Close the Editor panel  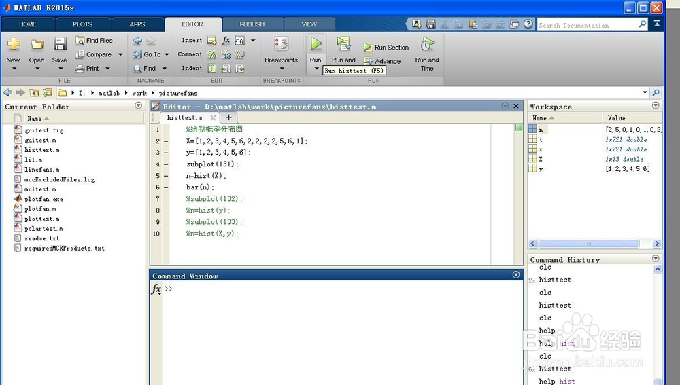pos(516,106)
